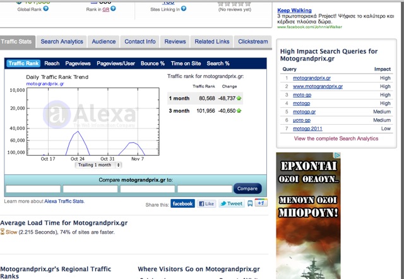
Task: Click the Average Load Time heading
Action: (x=64, y=223)
